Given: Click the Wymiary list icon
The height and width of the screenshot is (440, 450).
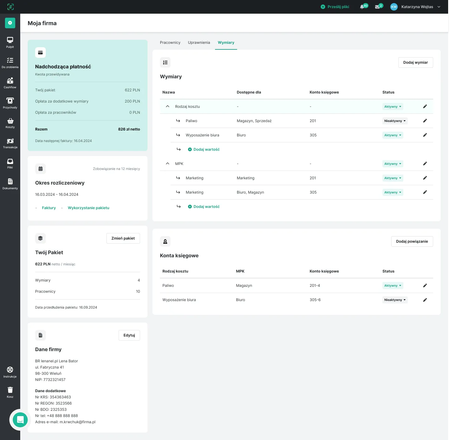Looking at the screenshot, I should point(165,62).
